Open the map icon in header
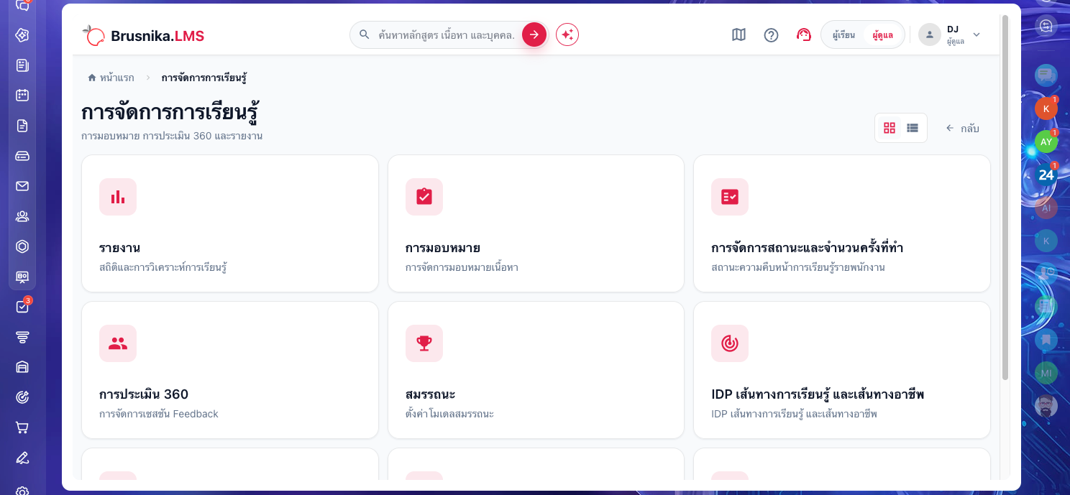Viewport: 1070px width, 495px height. click(739, 34)
